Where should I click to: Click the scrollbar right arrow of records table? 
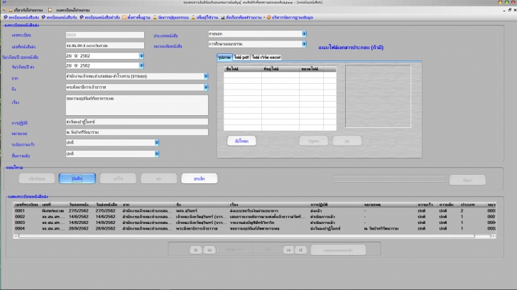coord(494,236)
